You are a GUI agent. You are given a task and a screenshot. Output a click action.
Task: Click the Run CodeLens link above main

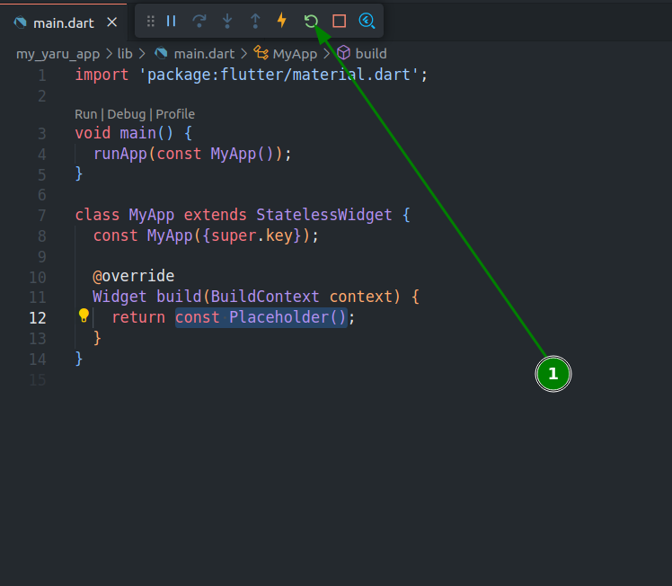pyautogui.click(x=85, y=114)
